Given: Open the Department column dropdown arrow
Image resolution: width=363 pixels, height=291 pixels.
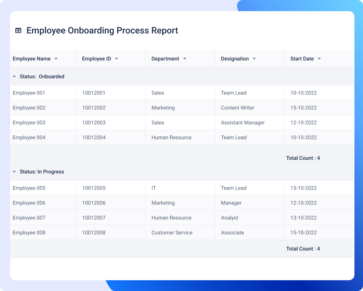Looking at the screenshot, I should [x=185, y=59].
